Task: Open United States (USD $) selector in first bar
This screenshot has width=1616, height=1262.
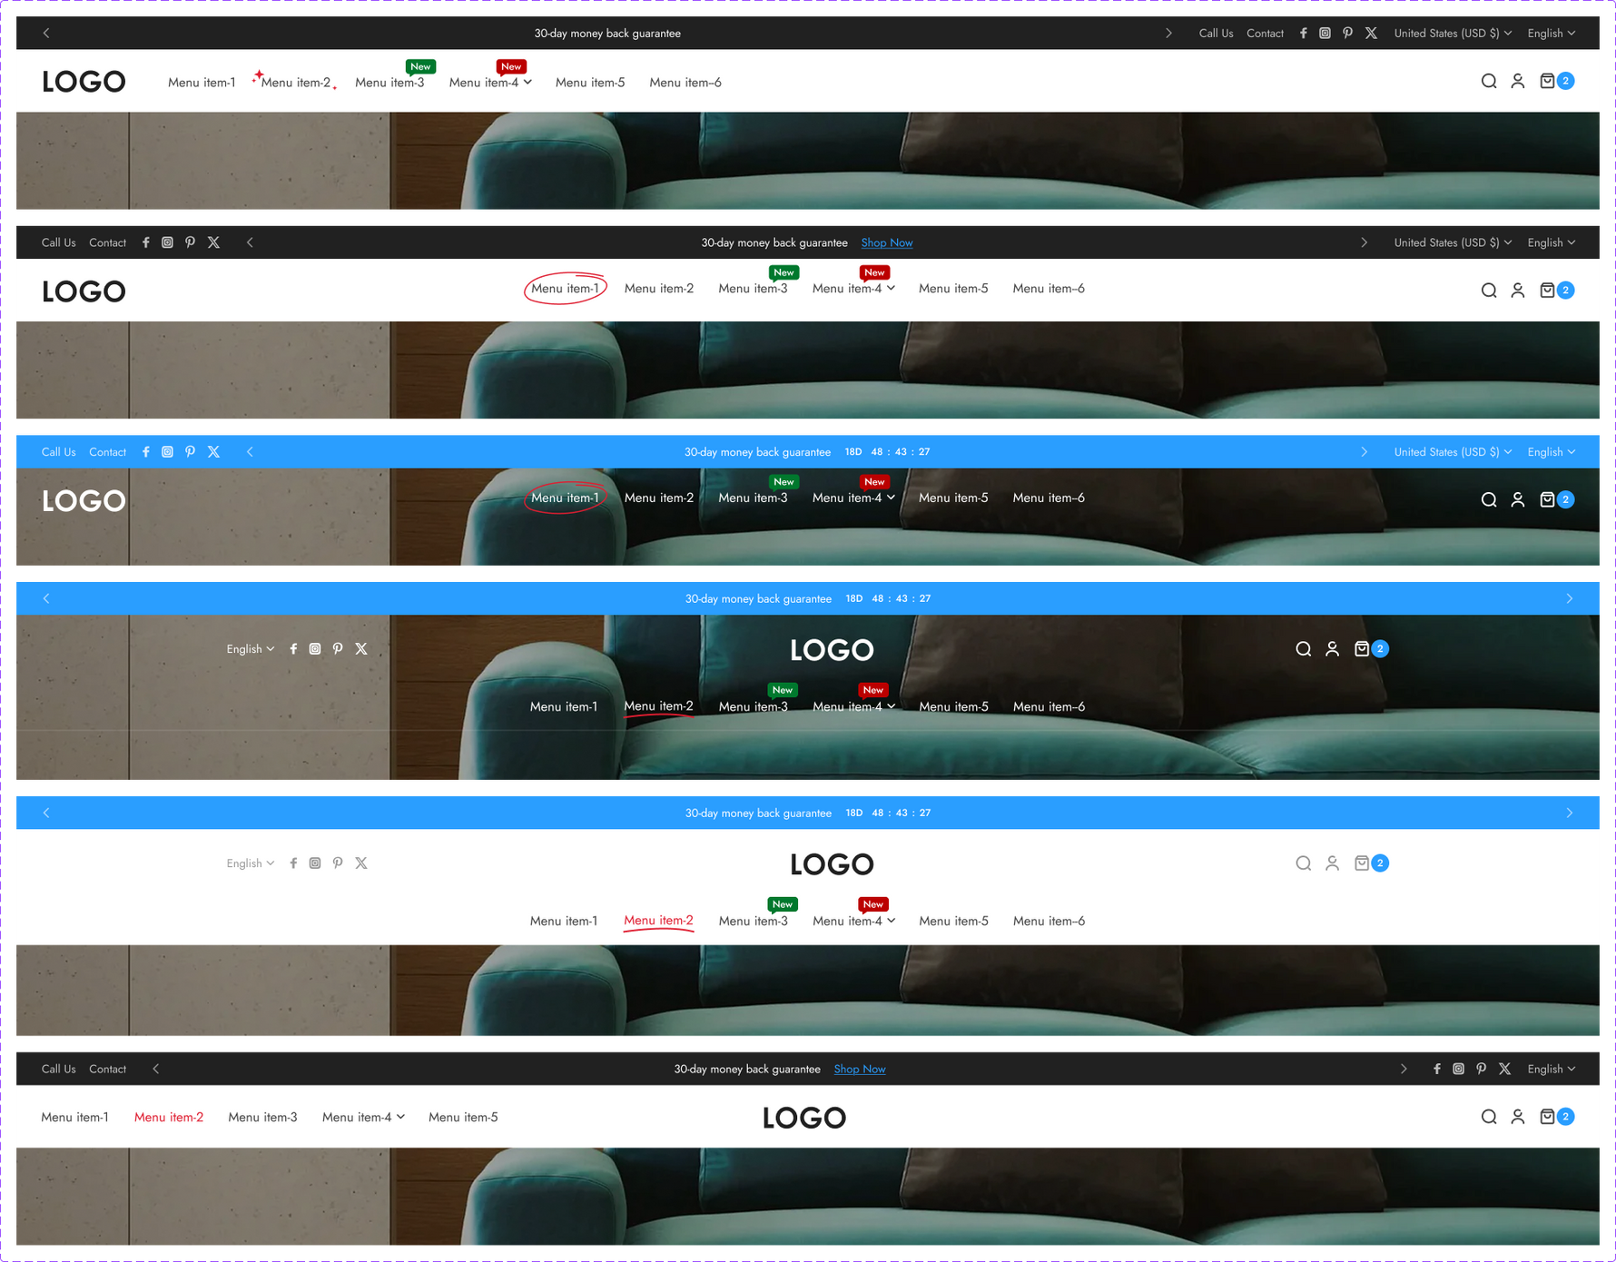Action: pyautogui.click(x=1453, y=34)
